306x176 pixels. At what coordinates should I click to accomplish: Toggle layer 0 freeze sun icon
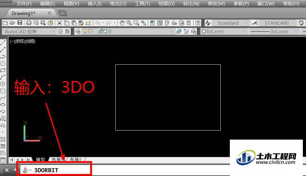90,31
